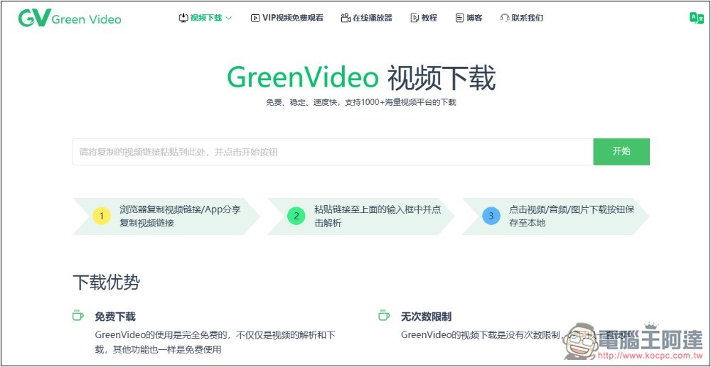The width and height of the screenshot is (711, 367).
Task: Click the online player icon
Action: 345,18
